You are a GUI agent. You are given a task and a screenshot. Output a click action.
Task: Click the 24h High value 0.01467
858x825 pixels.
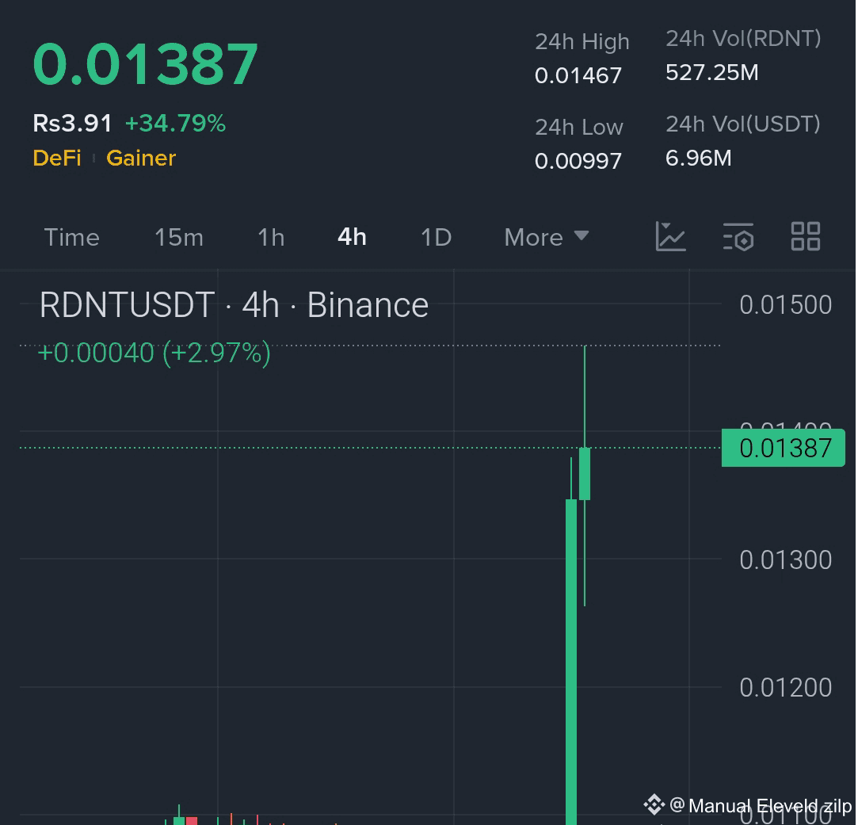click(x=578, y=75)
